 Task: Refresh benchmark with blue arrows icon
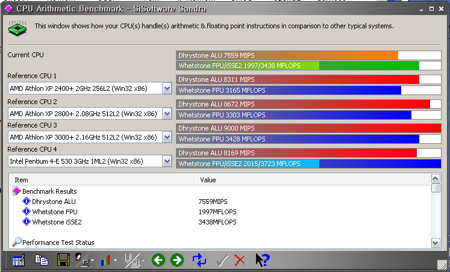tap(199, 260)
